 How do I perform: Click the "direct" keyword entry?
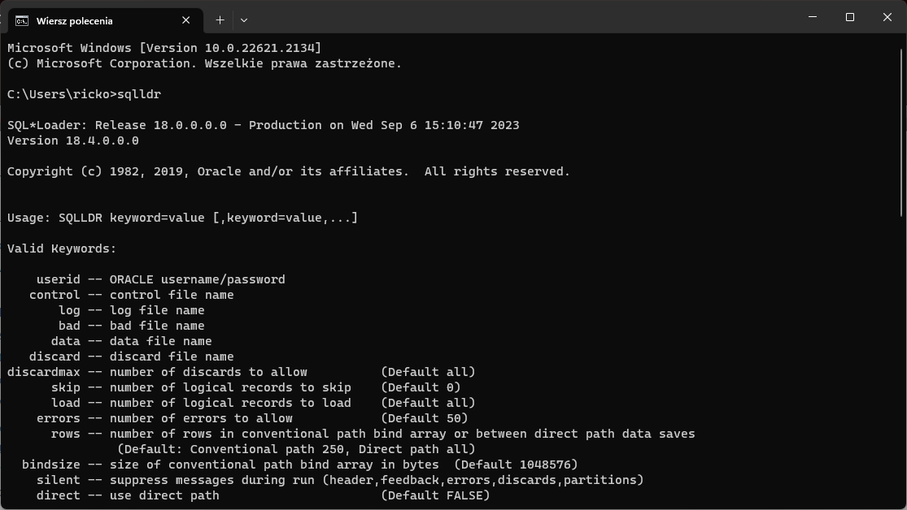click(58, 495)
